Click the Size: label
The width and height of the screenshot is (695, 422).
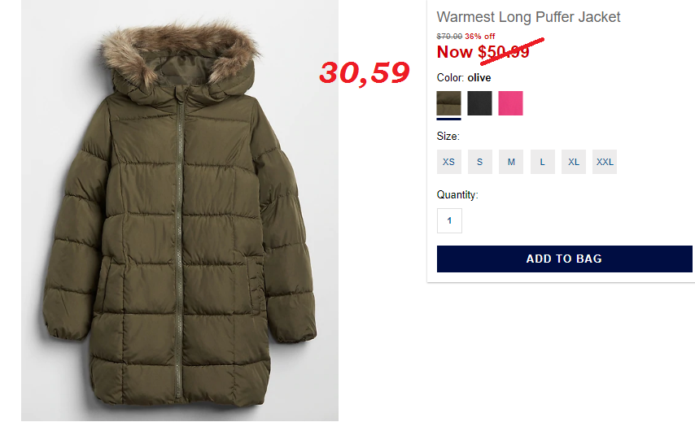click(448, 136)
